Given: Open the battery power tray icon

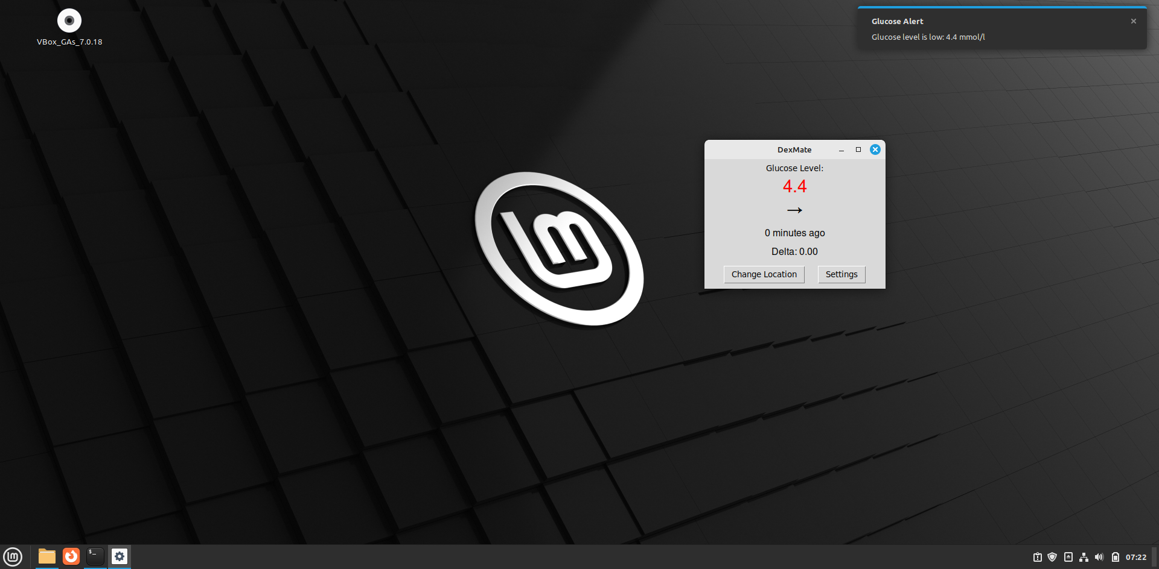Looking at the screenshot, I should pyautogui.click(x=1116, y=557).
